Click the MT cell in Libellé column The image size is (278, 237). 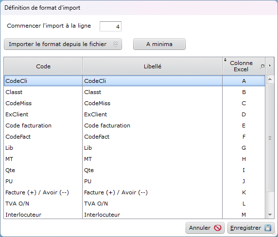pyautogui.click(x=152, y=159)
